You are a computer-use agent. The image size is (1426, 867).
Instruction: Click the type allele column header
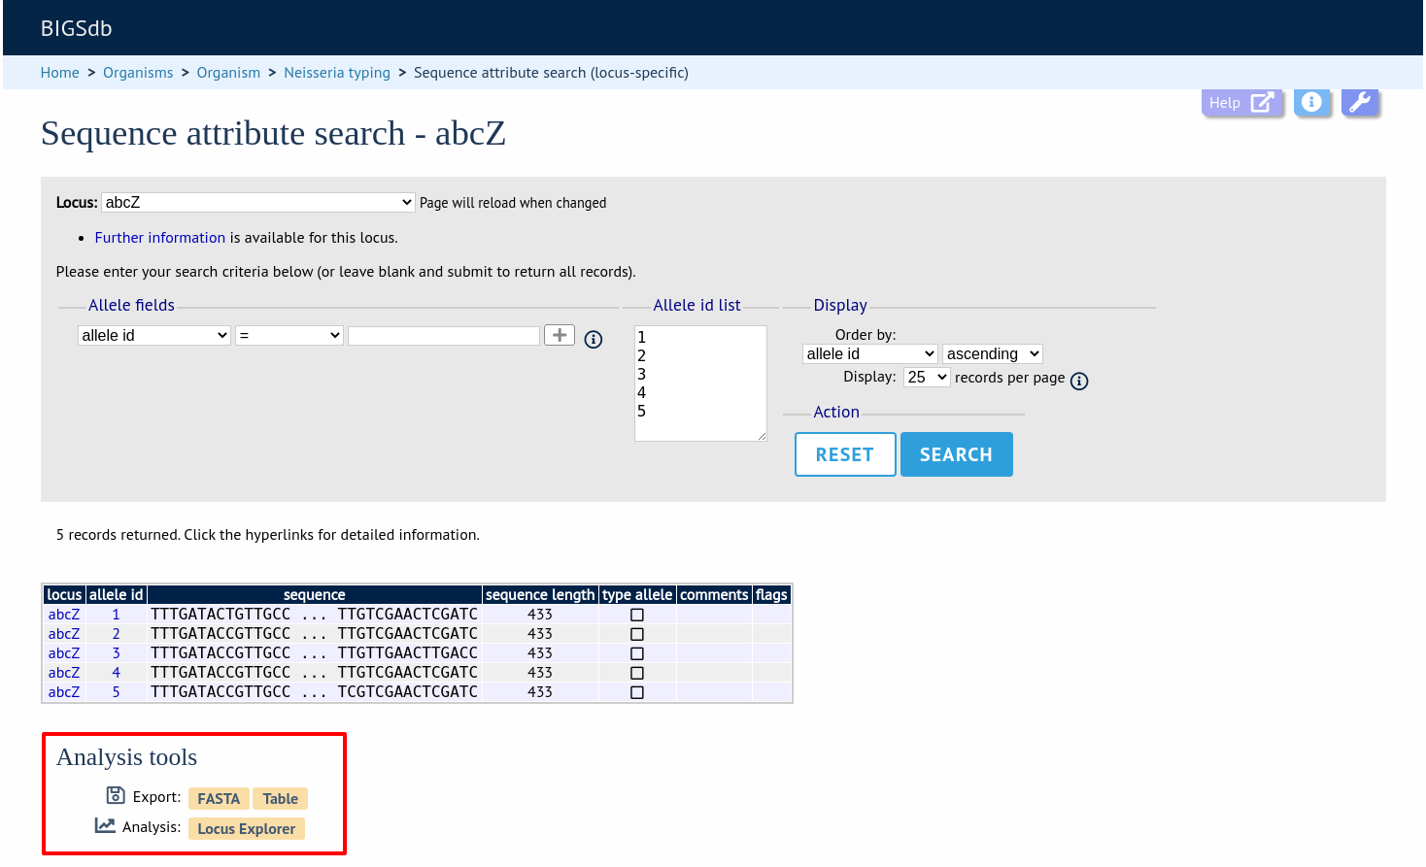point(637,595)
